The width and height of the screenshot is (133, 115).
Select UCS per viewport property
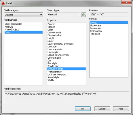point(57,74)
